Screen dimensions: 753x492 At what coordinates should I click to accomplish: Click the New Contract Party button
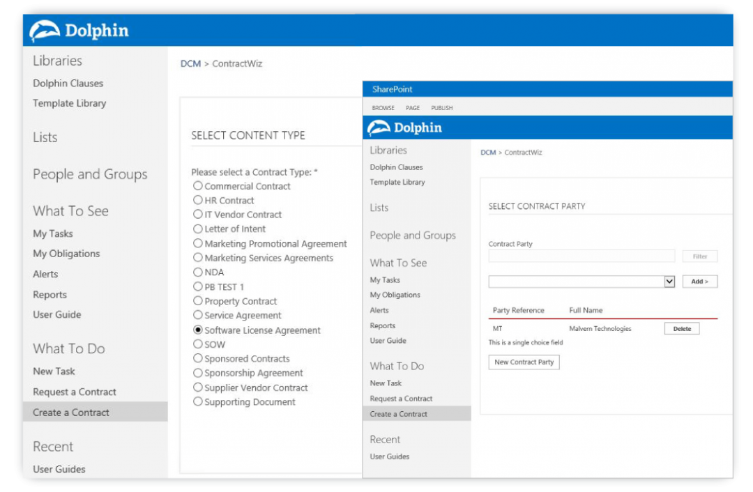[524, 362]
